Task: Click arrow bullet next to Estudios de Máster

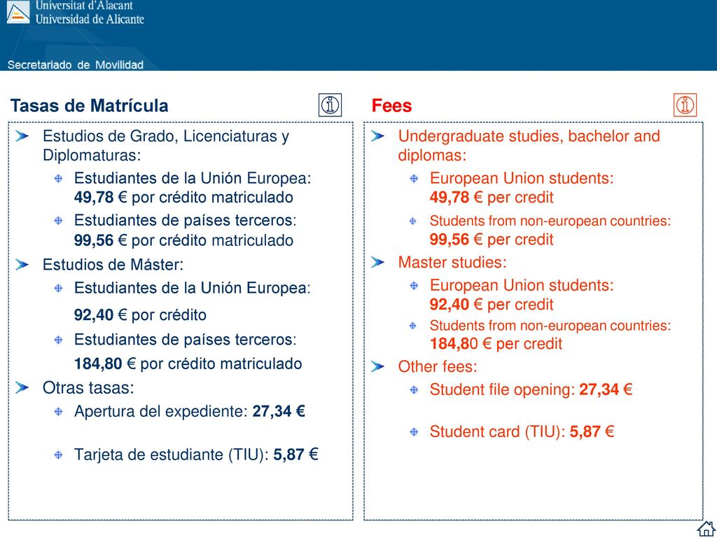Action: pos(22,264)
